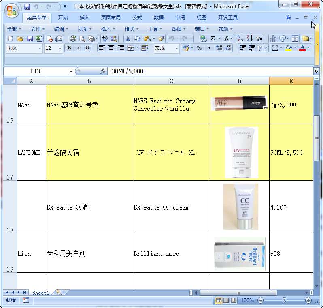Open the 页面布局 ribbon tab
323x308 pixels.
click(111, 18)
